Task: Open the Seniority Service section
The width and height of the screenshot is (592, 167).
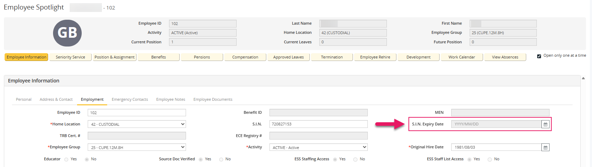Action: click(70, 57)
